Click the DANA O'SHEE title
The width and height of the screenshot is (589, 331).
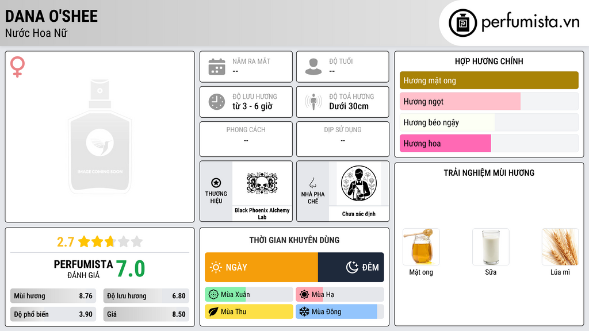click(51, 16)
